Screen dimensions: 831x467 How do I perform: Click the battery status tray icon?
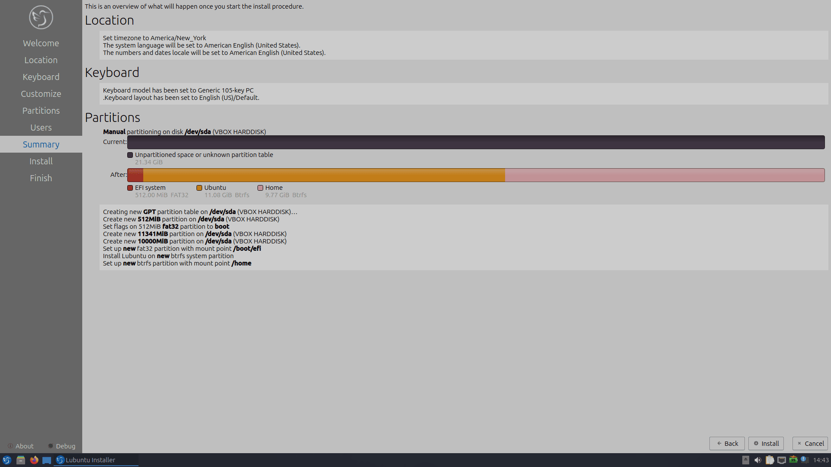pos(793,460)
